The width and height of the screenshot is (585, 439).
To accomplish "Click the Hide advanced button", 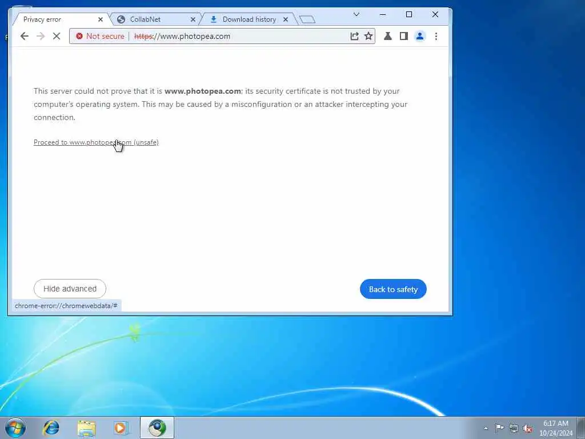I will [70, 289].
